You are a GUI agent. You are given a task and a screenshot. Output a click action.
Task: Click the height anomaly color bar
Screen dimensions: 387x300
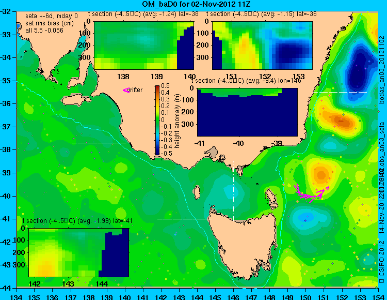click(157, 120)
